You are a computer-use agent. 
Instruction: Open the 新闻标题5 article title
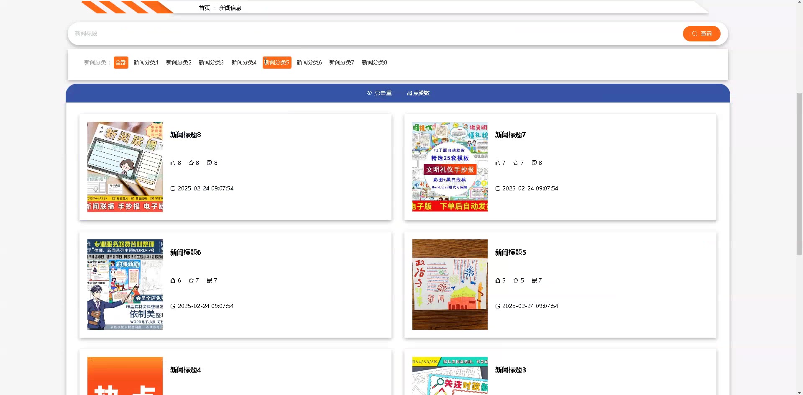pos(511,252)
